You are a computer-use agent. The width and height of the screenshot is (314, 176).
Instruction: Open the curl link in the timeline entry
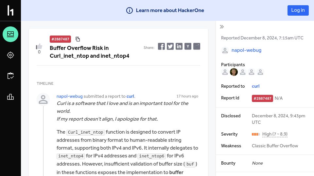[130, 96]
